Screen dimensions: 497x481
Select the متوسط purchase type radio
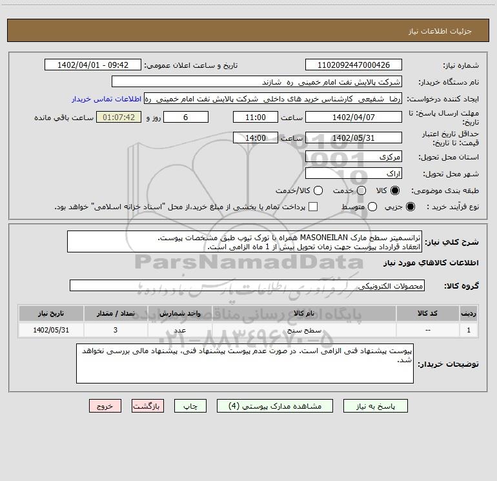(372, 207)
